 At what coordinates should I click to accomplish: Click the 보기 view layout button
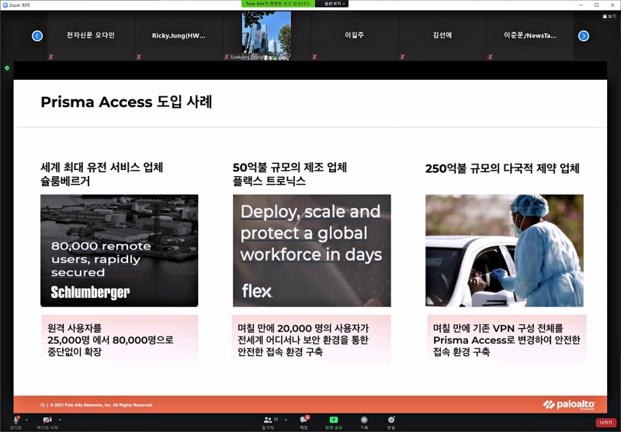coord(609,16)
